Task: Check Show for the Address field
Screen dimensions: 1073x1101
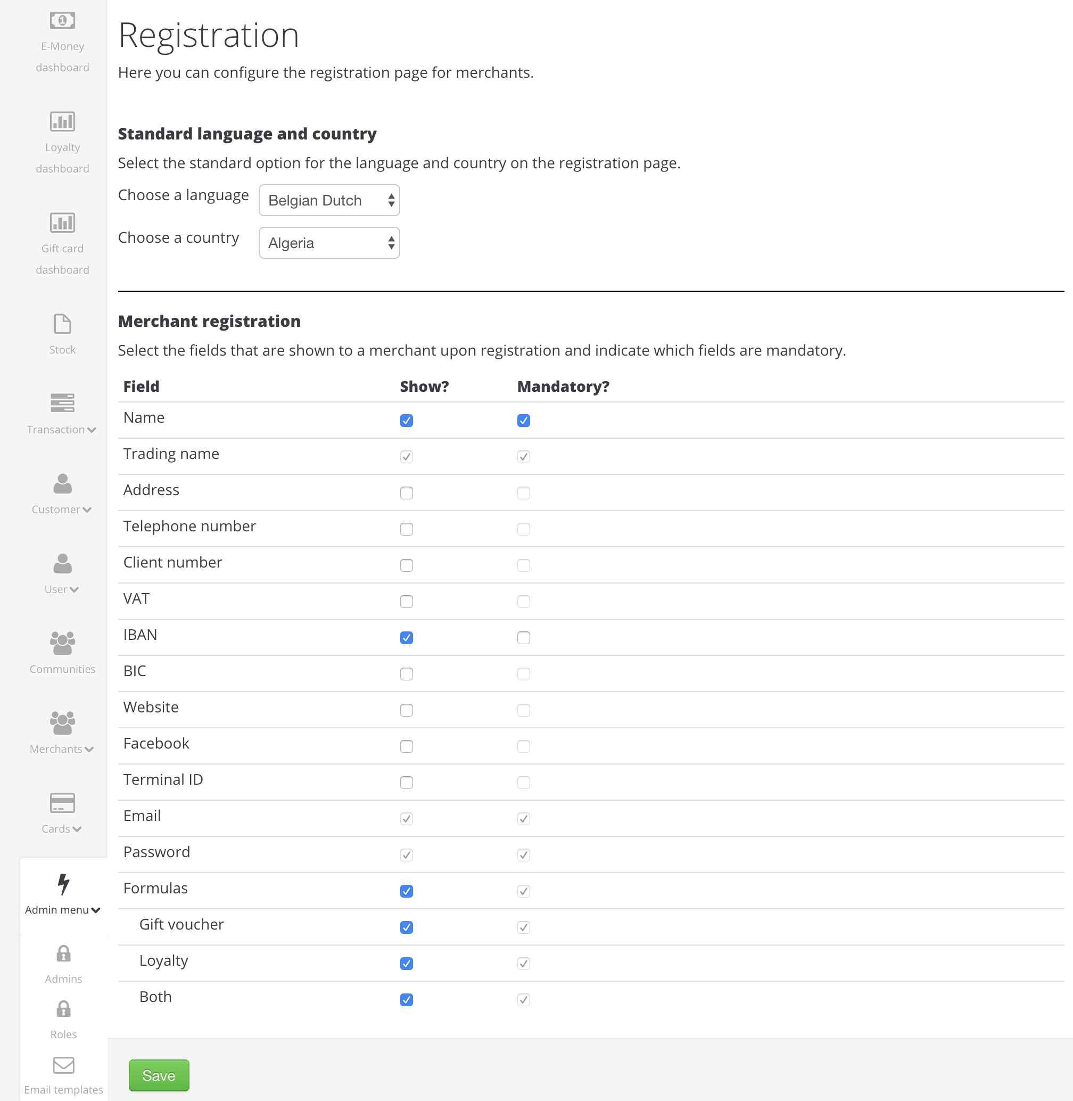Action: coord(406,492)
